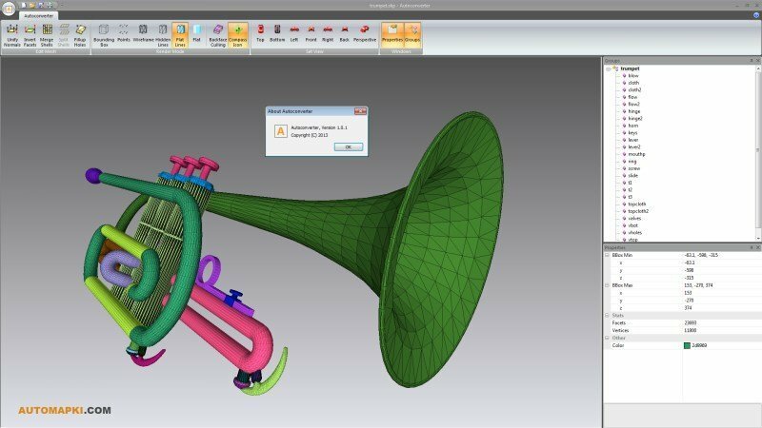Toggle the Properties window panel
The image size is (762, 428).
(391, 35)
